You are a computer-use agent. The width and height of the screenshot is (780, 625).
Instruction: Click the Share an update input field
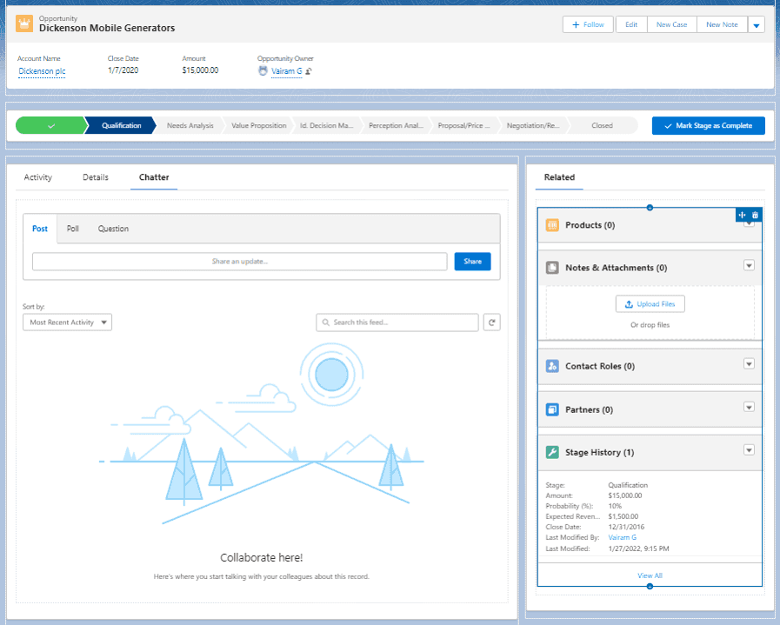click(x=240, y=262)
